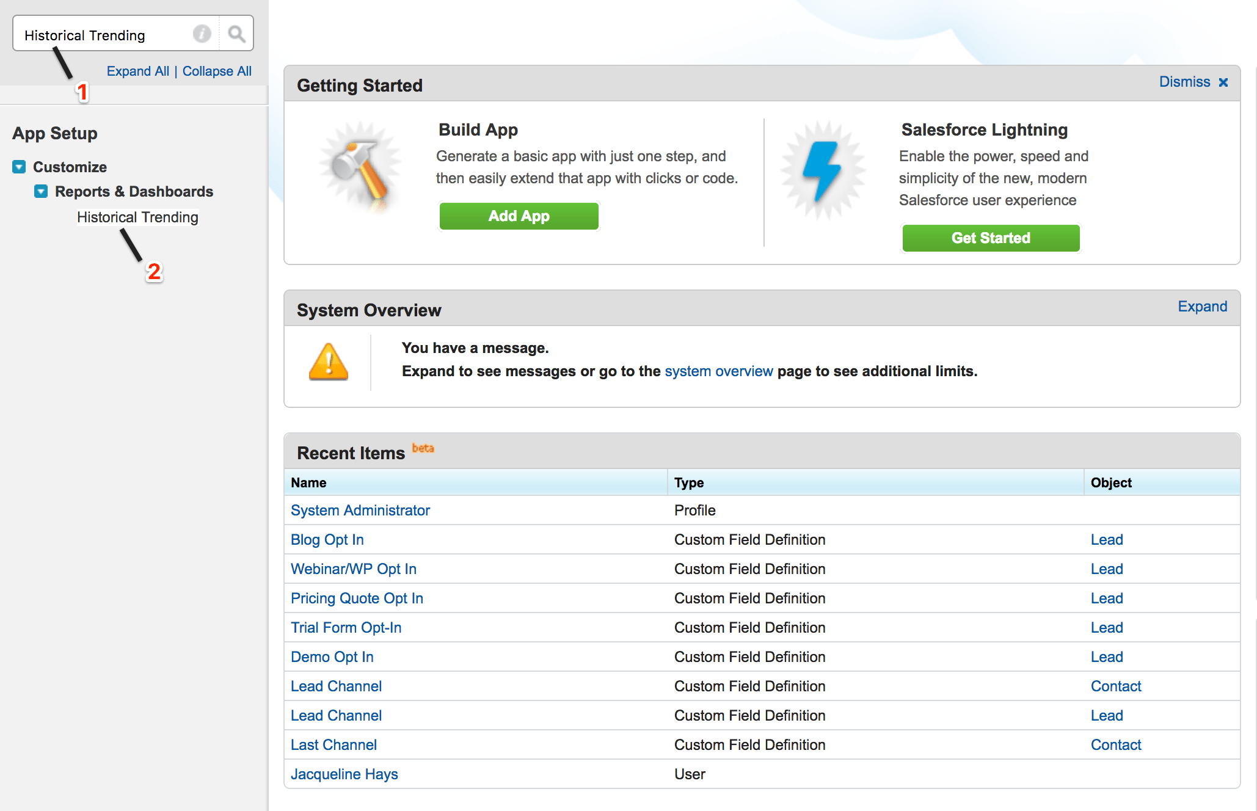Expand the System Overview panel
This screenshot has width=1257, height=811.
tap(1202, 307)
